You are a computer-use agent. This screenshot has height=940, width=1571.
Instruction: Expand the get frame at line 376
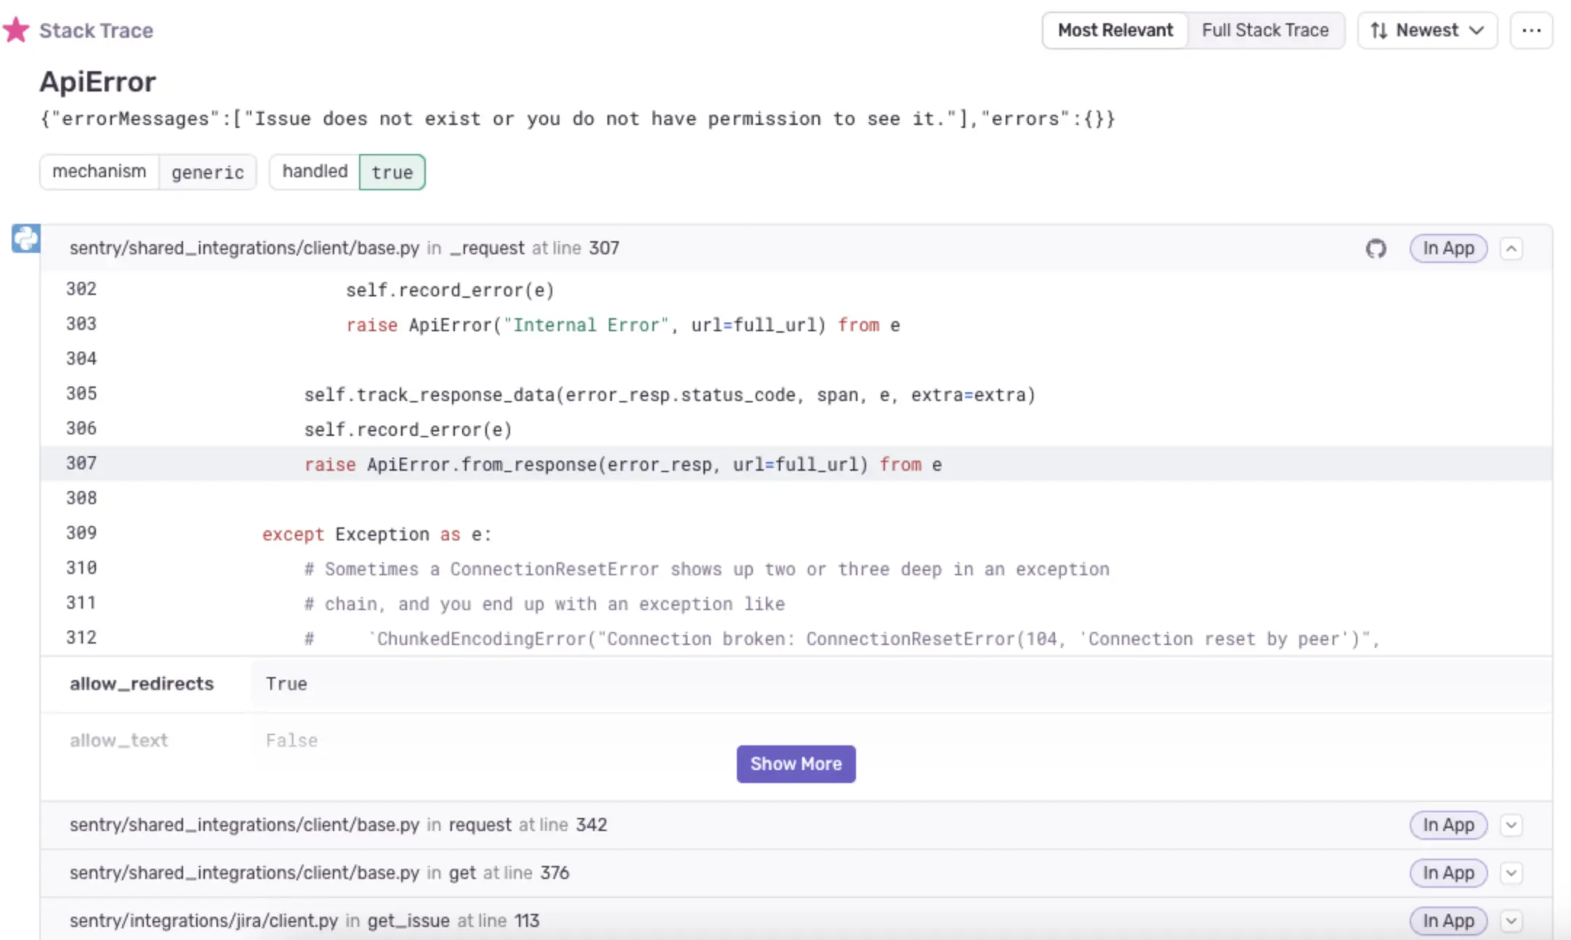pos(1511,873)
